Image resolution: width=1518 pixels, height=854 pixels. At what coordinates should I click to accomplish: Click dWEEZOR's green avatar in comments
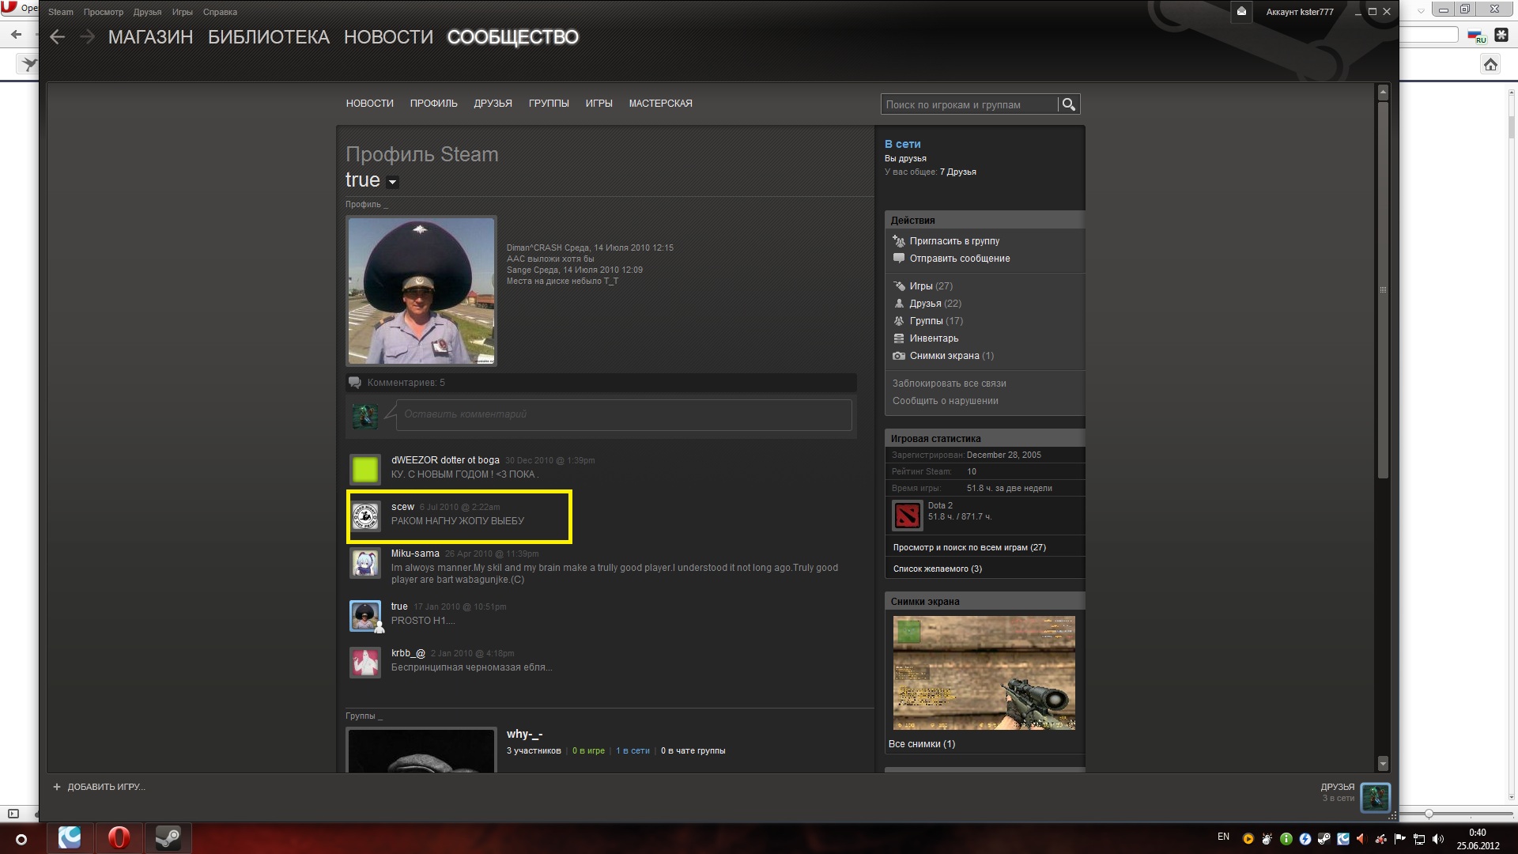365,469
